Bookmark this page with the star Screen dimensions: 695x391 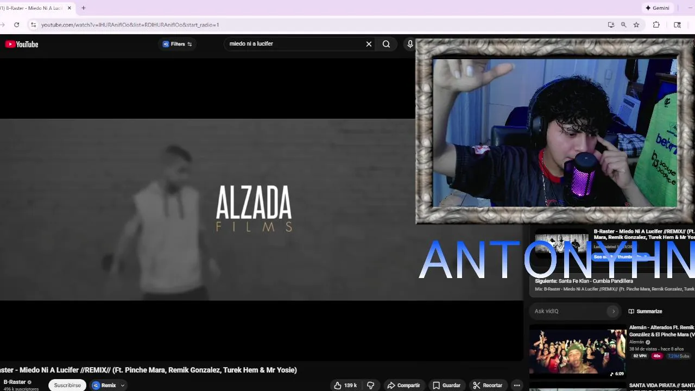coord(636,24)
